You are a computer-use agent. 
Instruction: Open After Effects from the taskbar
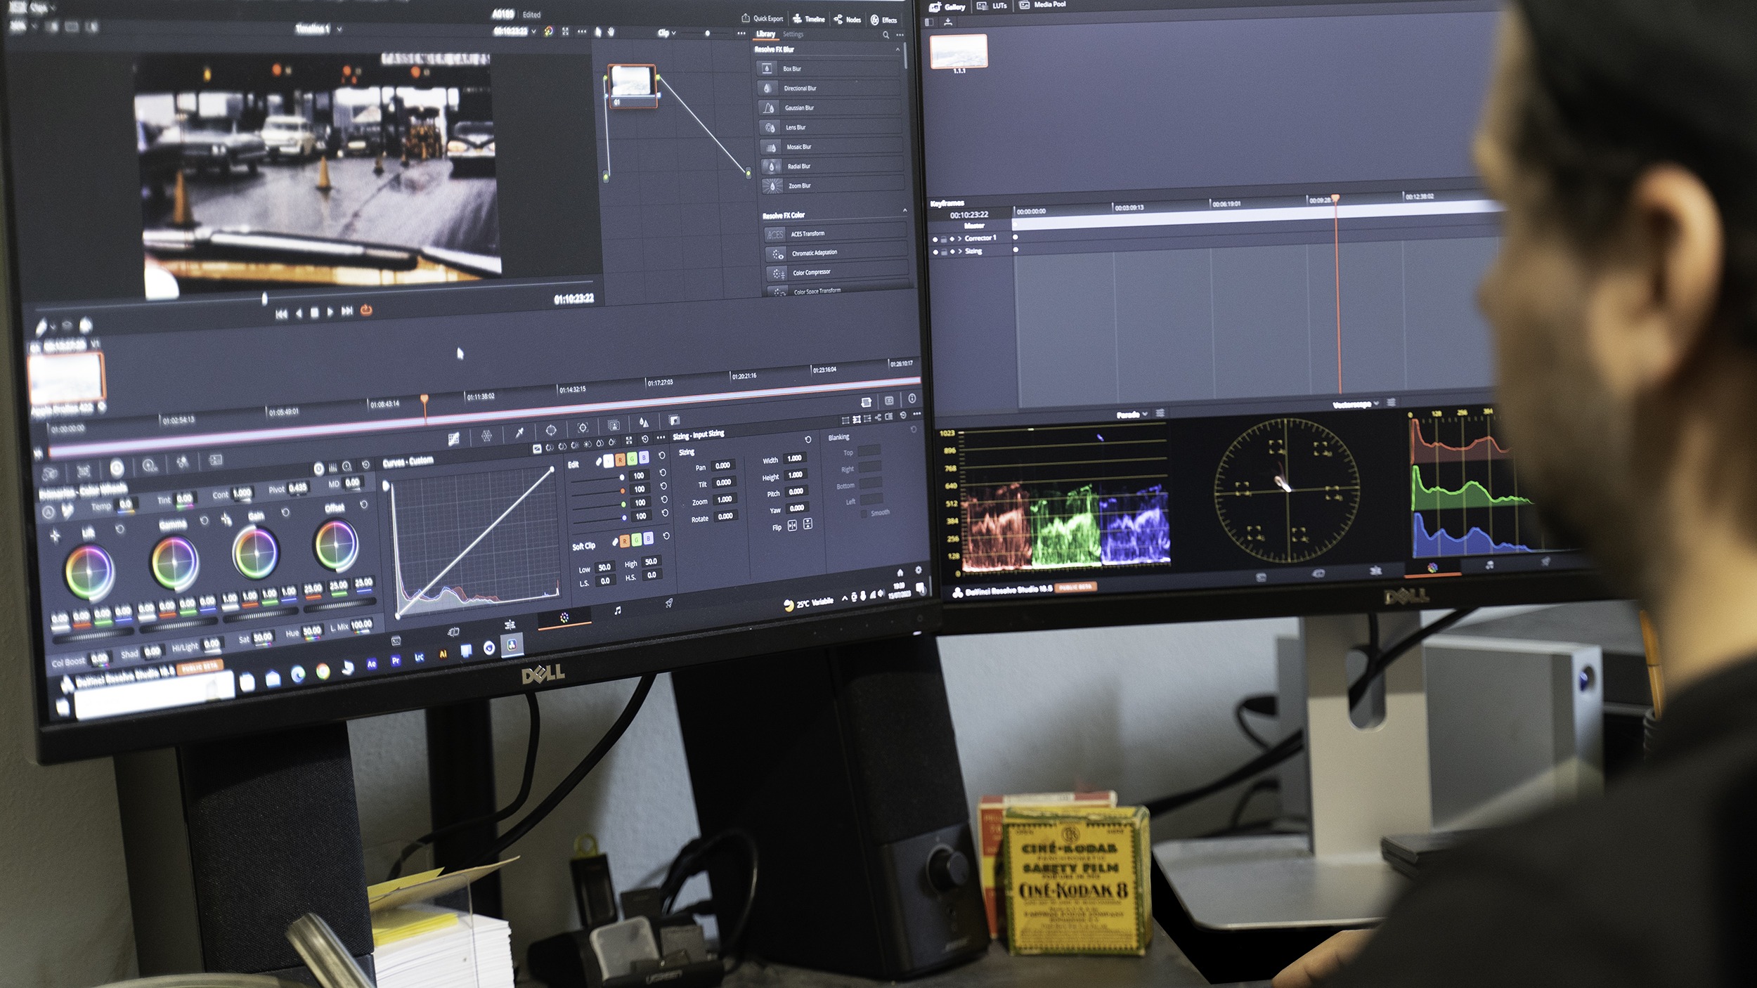click(x=372, y=663)
